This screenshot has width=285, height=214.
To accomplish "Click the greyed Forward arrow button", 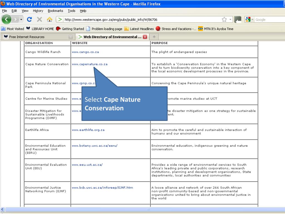I will click(15, 19).
